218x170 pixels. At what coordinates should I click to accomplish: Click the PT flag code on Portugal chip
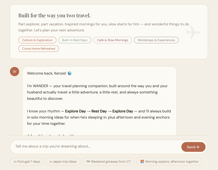click(x=15, y=162)
